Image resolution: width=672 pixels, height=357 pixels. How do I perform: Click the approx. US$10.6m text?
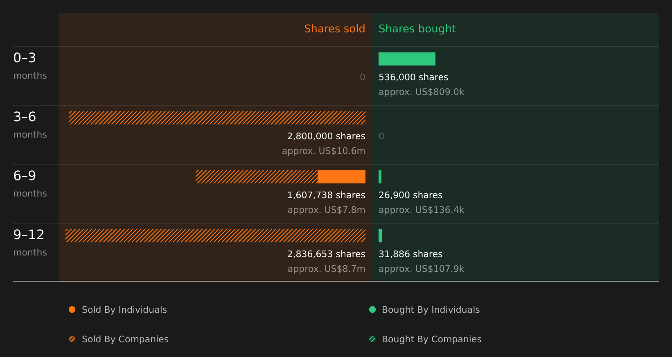click(324, 151)
